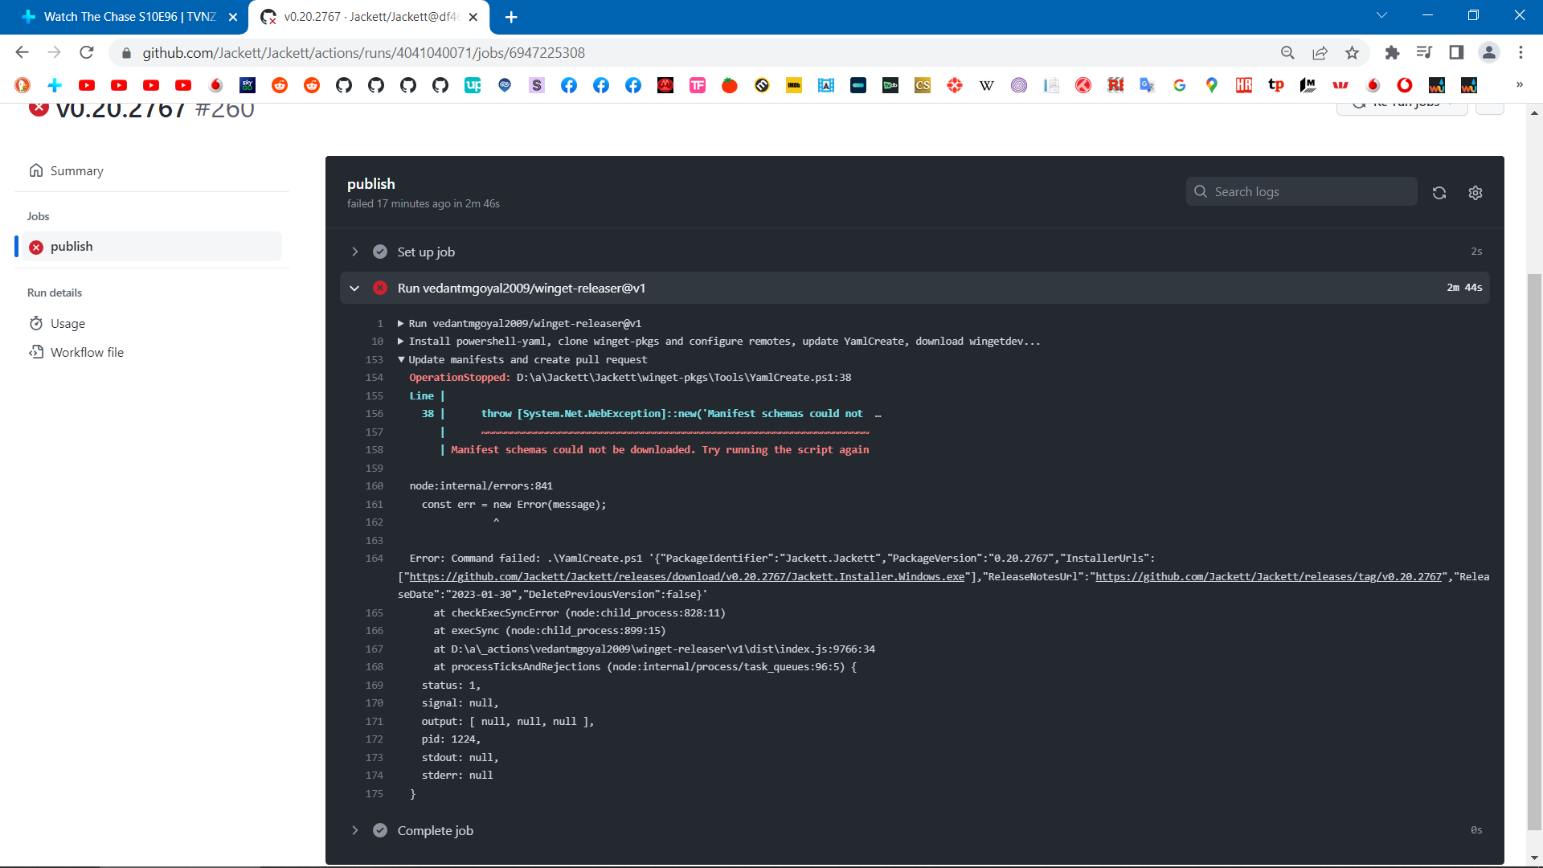Refresh the logs with the reload icon
This screenshot has height=868, width=1543.
coord(1439,193)
